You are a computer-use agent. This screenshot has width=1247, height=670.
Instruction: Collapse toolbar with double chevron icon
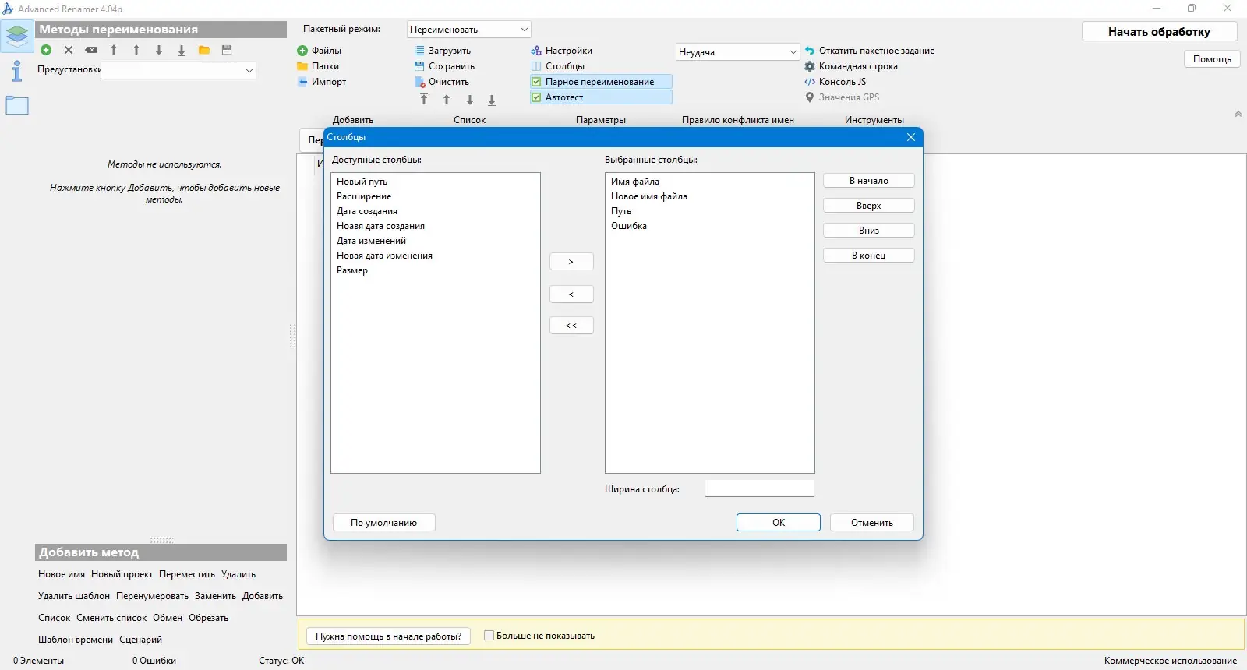coord(1238,114)
